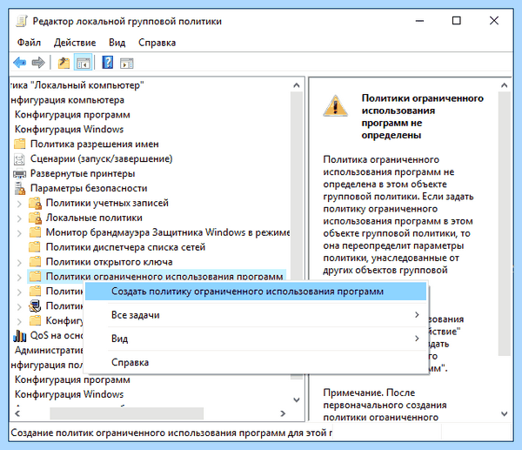Minimize the policy editor window
This screenshot has height=450, width=522.
point(420,21)
